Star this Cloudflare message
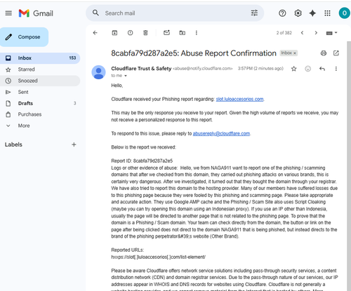 click(294, 69)
